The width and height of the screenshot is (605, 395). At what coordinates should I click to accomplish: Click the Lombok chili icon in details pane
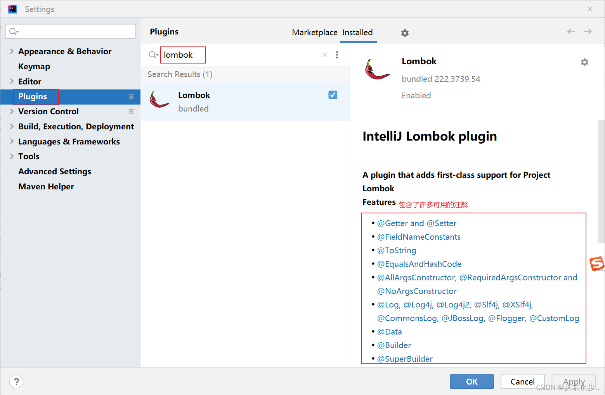coord(376,69)
